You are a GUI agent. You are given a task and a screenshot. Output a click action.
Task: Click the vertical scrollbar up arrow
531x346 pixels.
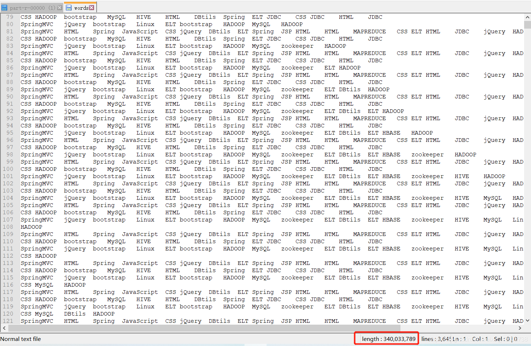[x=527, y=17]
